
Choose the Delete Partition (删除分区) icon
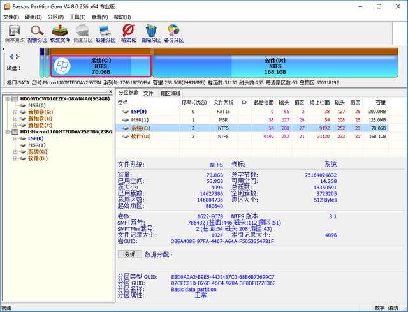coord(151,33)
